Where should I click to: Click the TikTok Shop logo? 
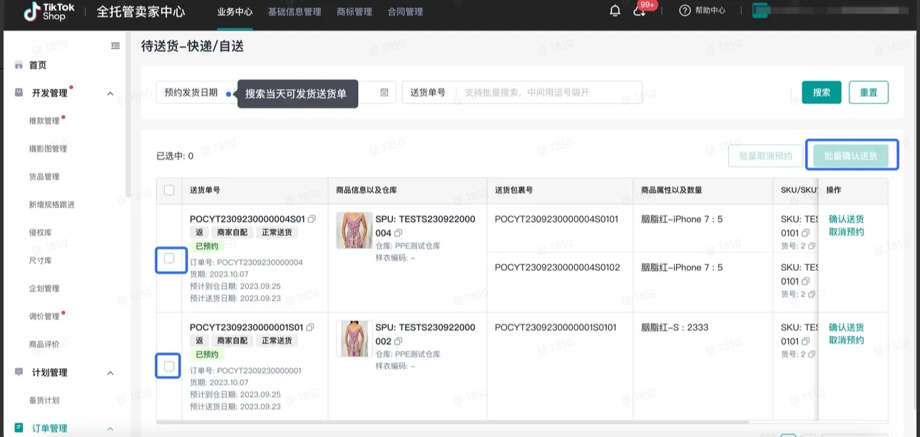[x=49, y=11]
